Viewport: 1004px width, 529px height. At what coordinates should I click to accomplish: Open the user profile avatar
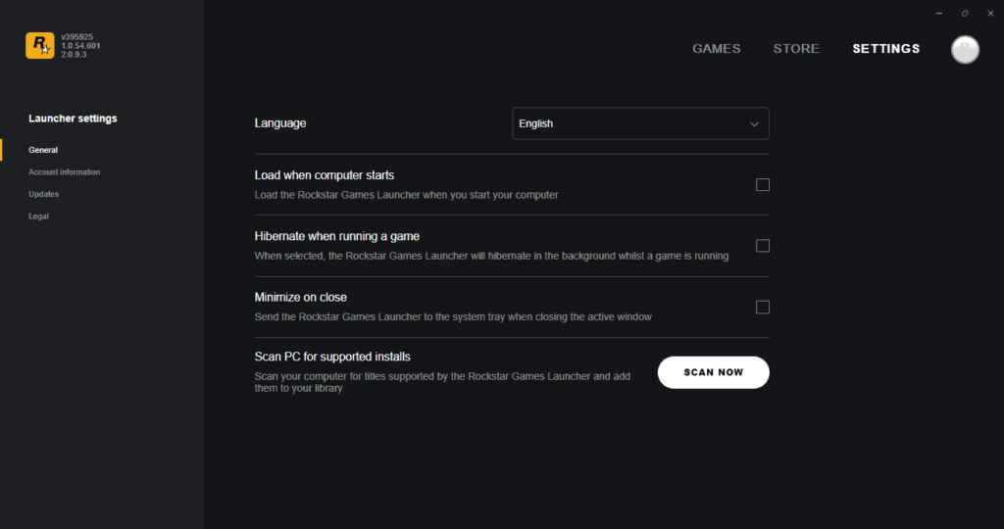[x=965, y=49]
